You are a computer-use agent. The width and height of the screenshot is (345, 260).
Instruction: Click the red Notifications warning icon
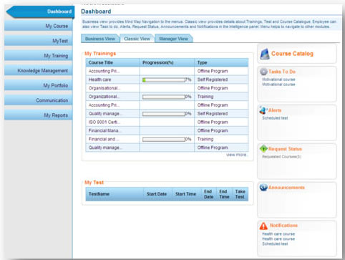click(x=263, y=226)
